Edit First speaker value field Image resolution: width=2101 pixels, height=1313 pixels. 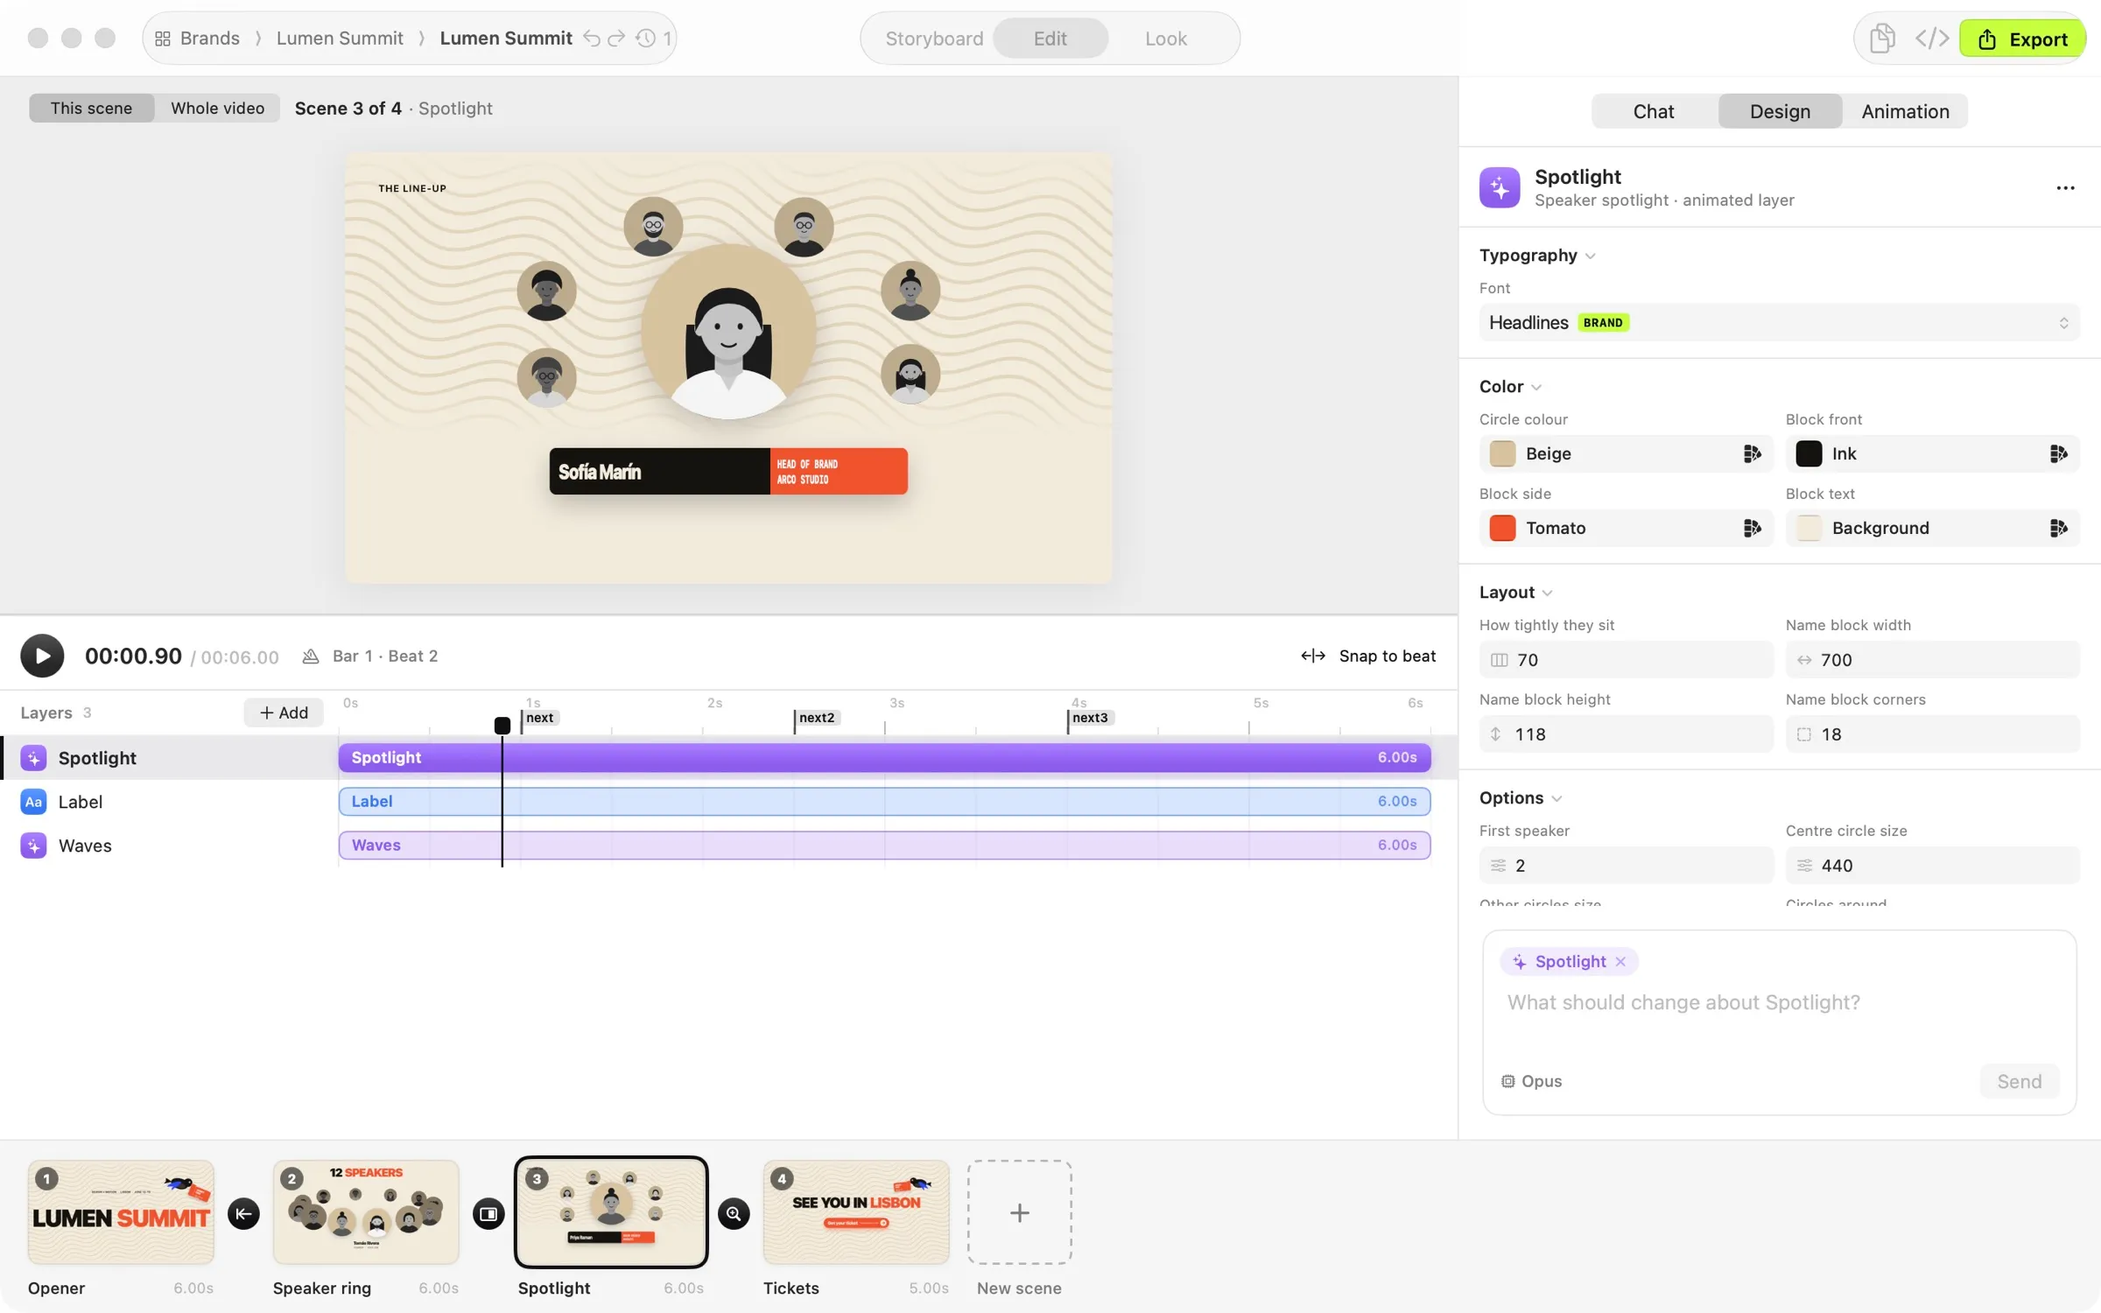tap(1626, 866)
